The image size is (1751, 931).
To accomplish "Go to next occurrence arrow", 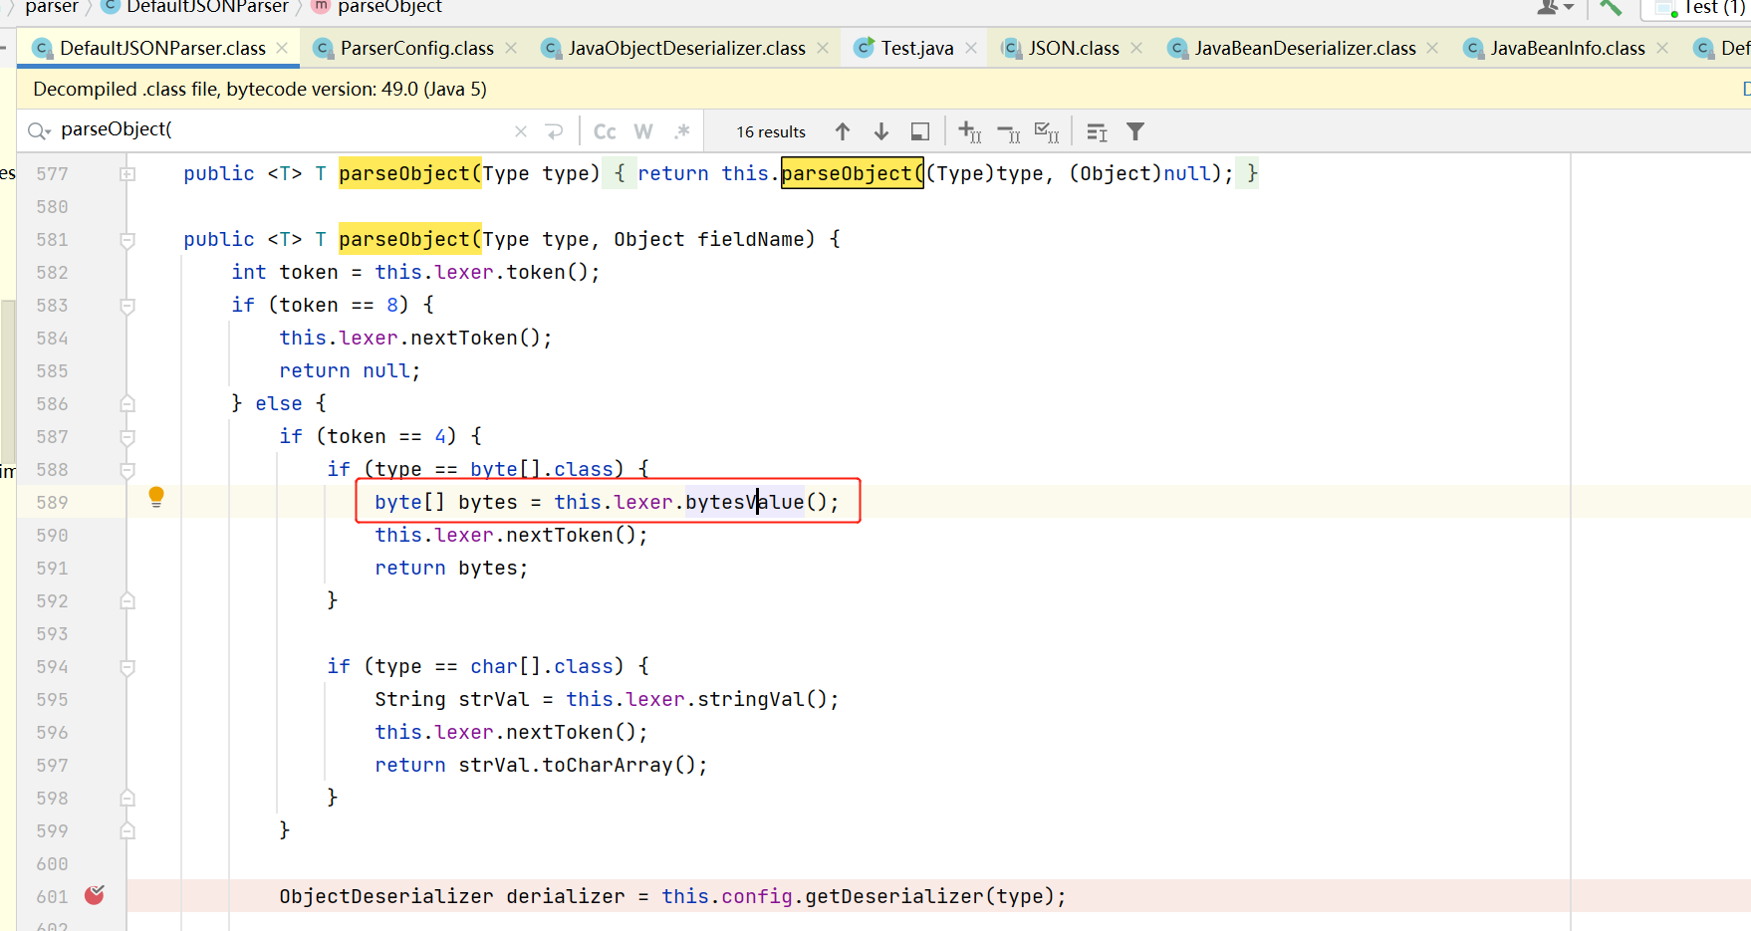I will point(881,131).
